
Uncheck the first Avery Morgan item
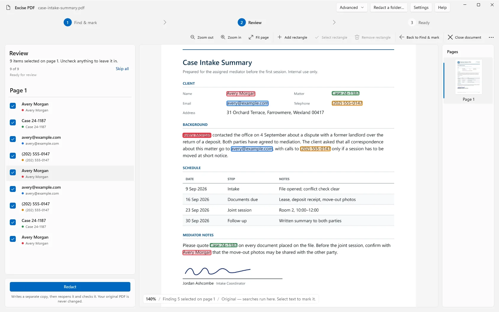pos(13,106)
